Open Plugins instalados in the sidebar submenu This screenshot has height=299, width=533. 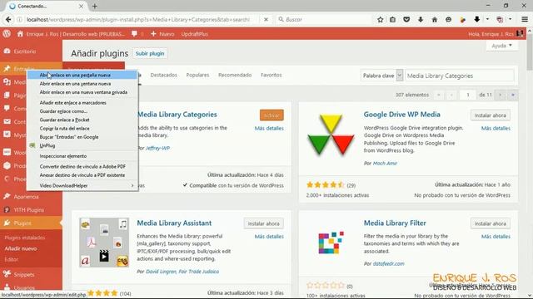(x=24, y=238)
